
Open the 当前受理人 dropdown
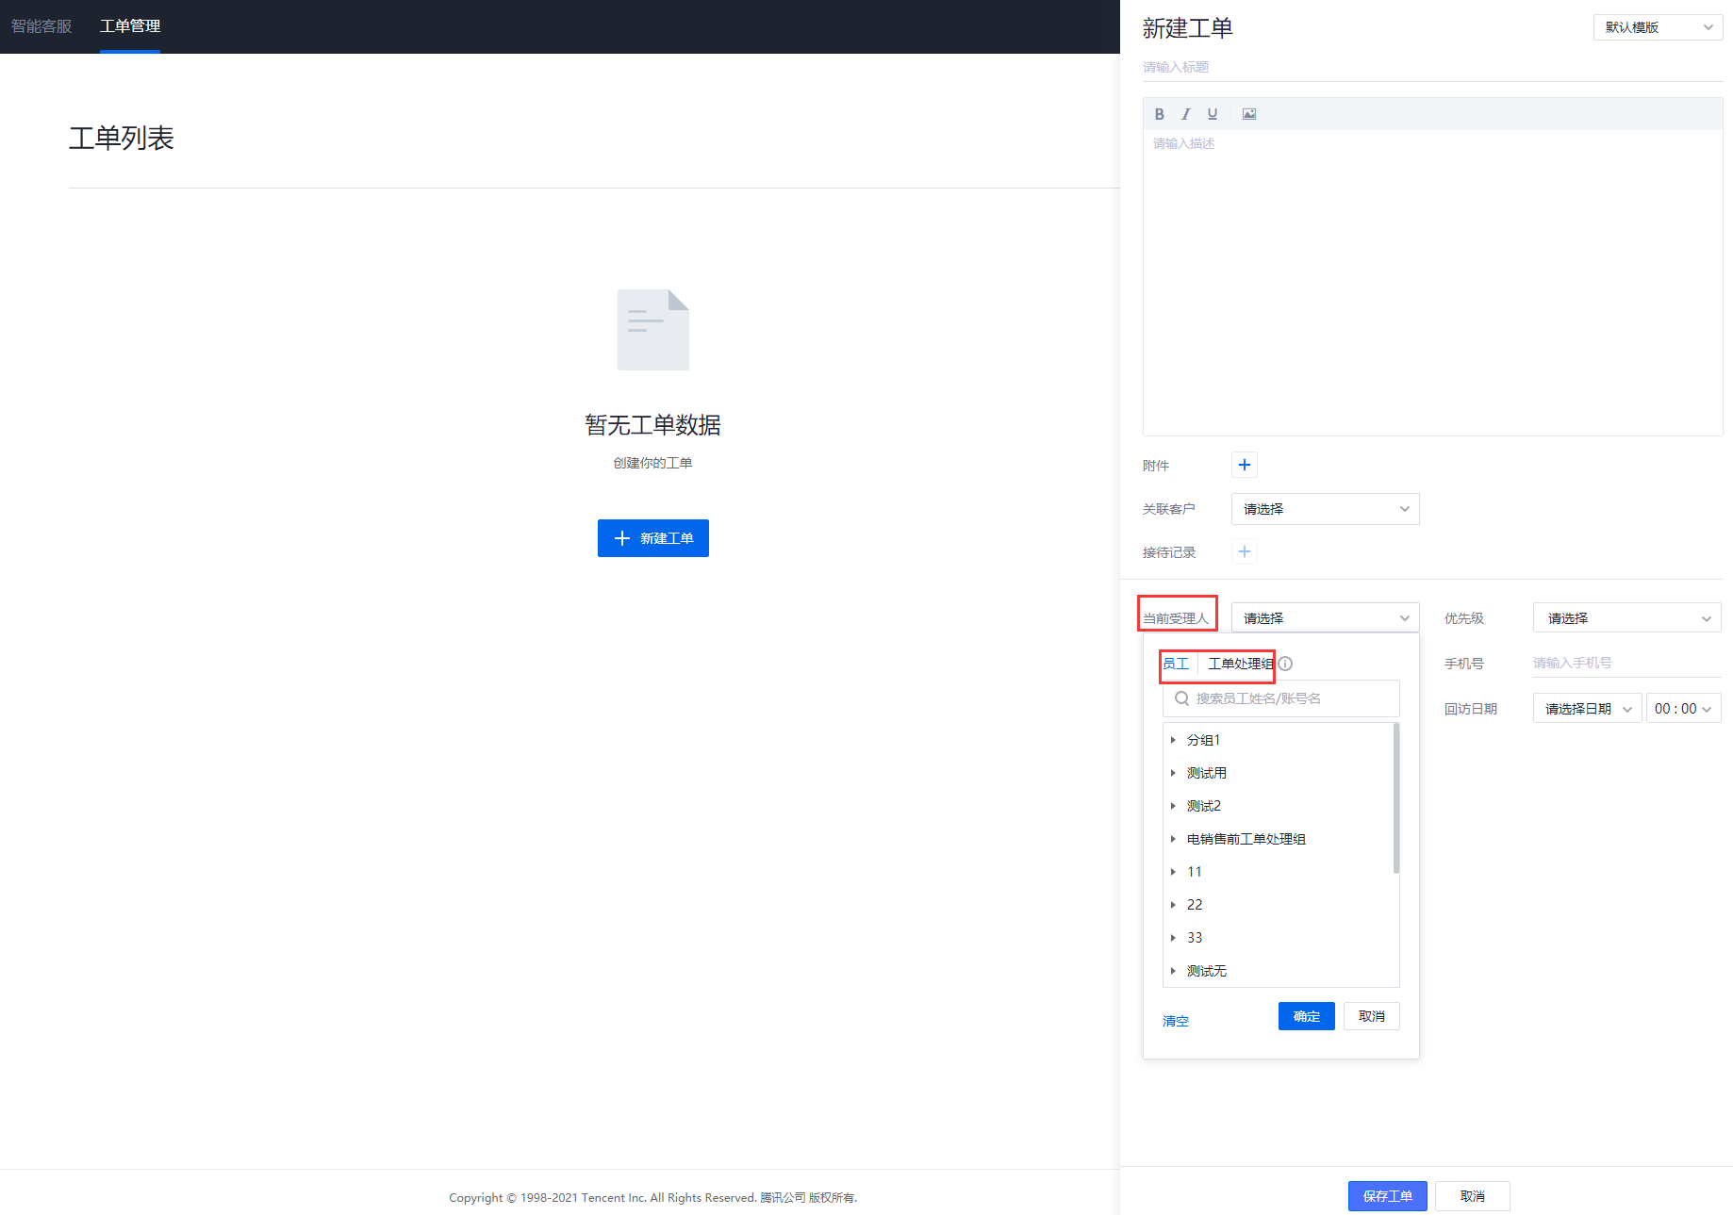tap(1325, 618)
